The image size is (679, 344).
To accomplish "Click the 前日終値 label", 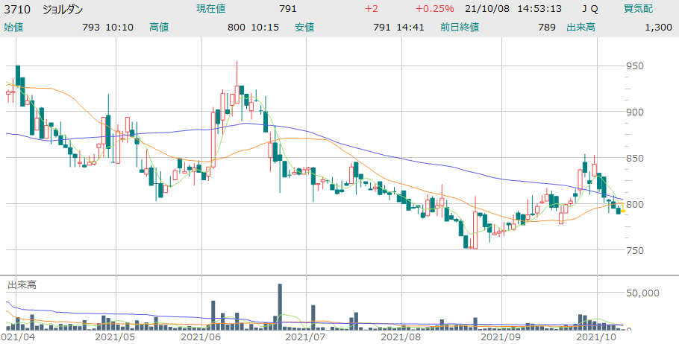I will [x=459, y=27].
